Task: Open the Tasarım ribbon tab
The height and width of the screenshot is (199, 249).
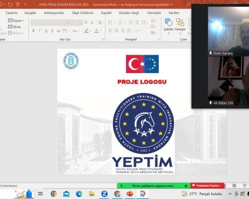Action: (x=11, y=13)
